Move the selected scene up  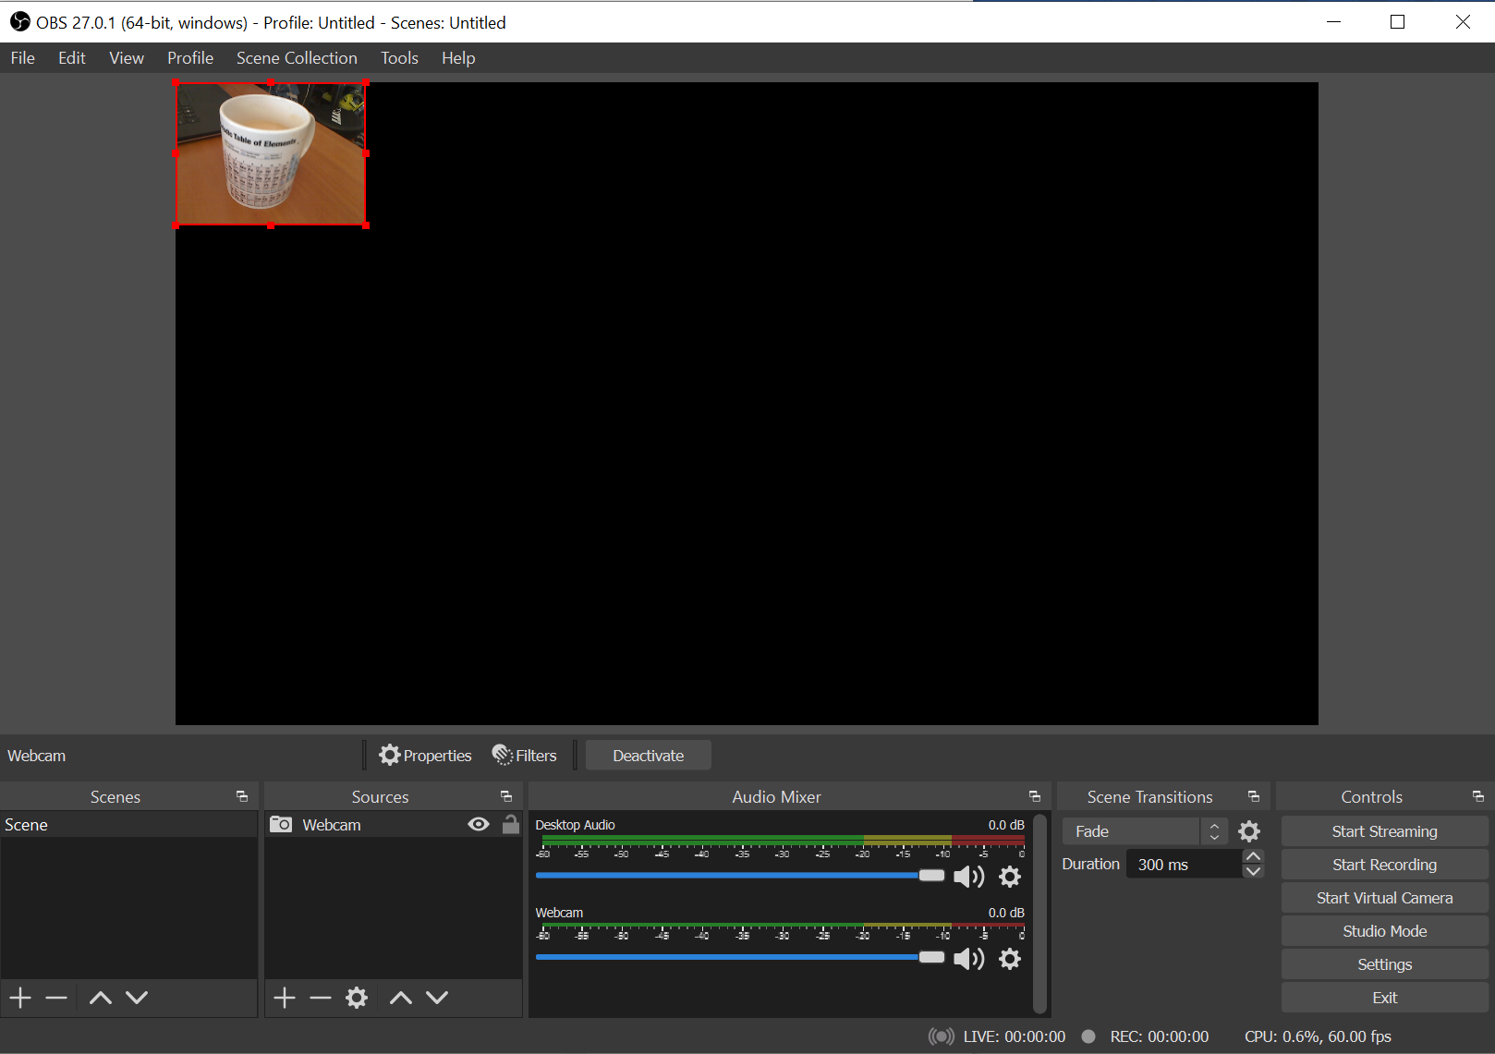click(x=101, y=998)
